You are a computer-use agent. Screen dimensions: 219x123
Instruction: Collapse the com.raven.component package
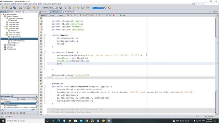tap(5, 18)
